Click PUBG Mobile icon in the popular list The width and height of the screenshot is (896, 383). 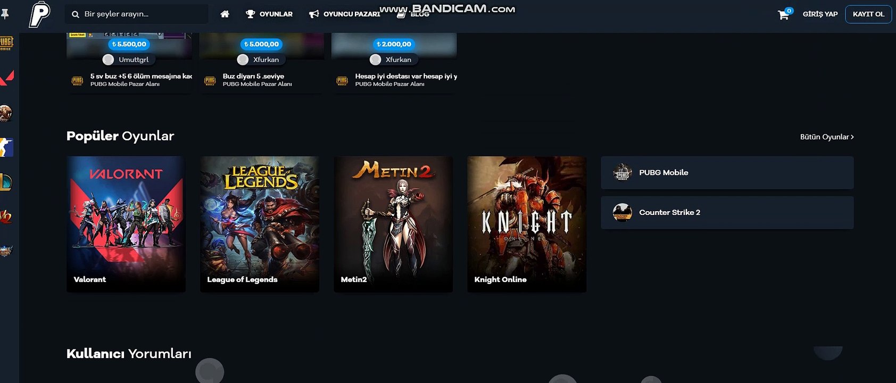[x=623, y=172]
